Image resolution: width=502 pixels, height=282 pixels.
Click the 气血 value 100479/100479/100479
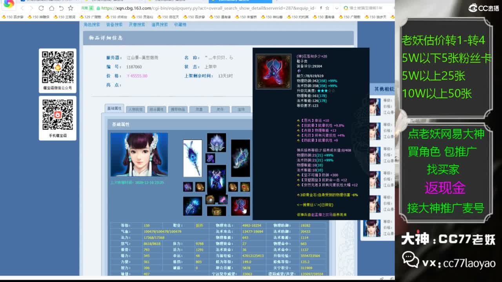pos(162,231)
